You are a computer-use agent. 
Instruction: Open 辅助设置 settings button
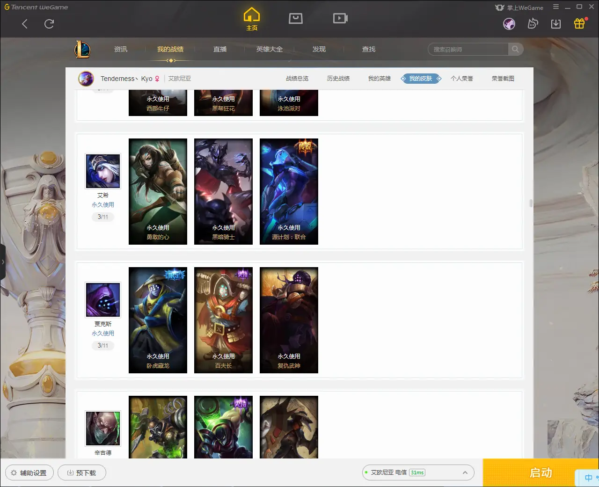[x=29, y=472]
